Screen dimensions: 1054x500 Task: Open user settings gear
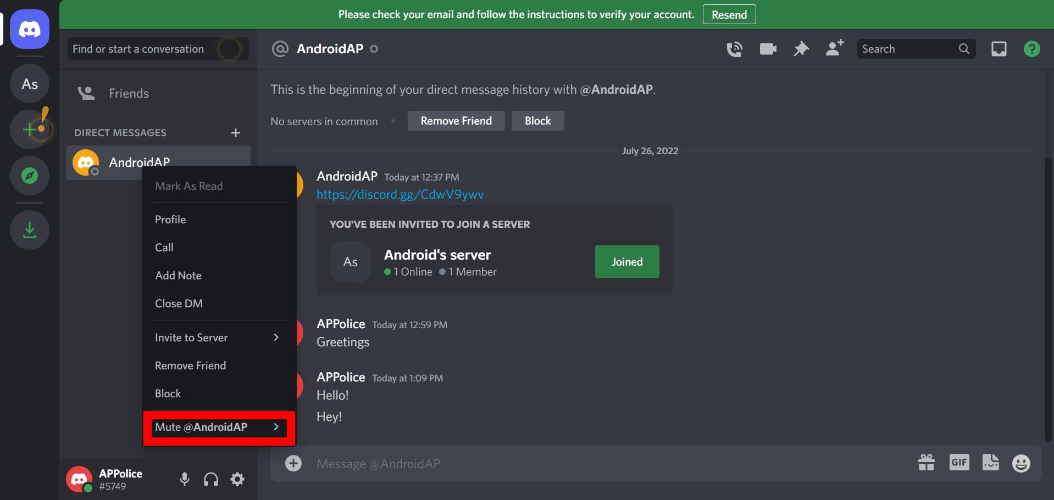tap(237, 479)
